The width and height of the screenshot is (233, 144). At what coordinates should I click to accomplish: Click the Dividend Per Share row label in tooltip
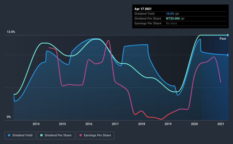148,18
